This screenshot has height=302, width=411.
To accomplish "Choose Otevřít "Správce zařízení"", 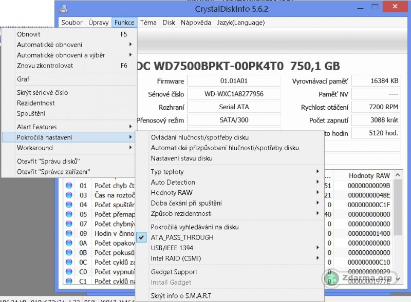I will [x=69, y=172].
